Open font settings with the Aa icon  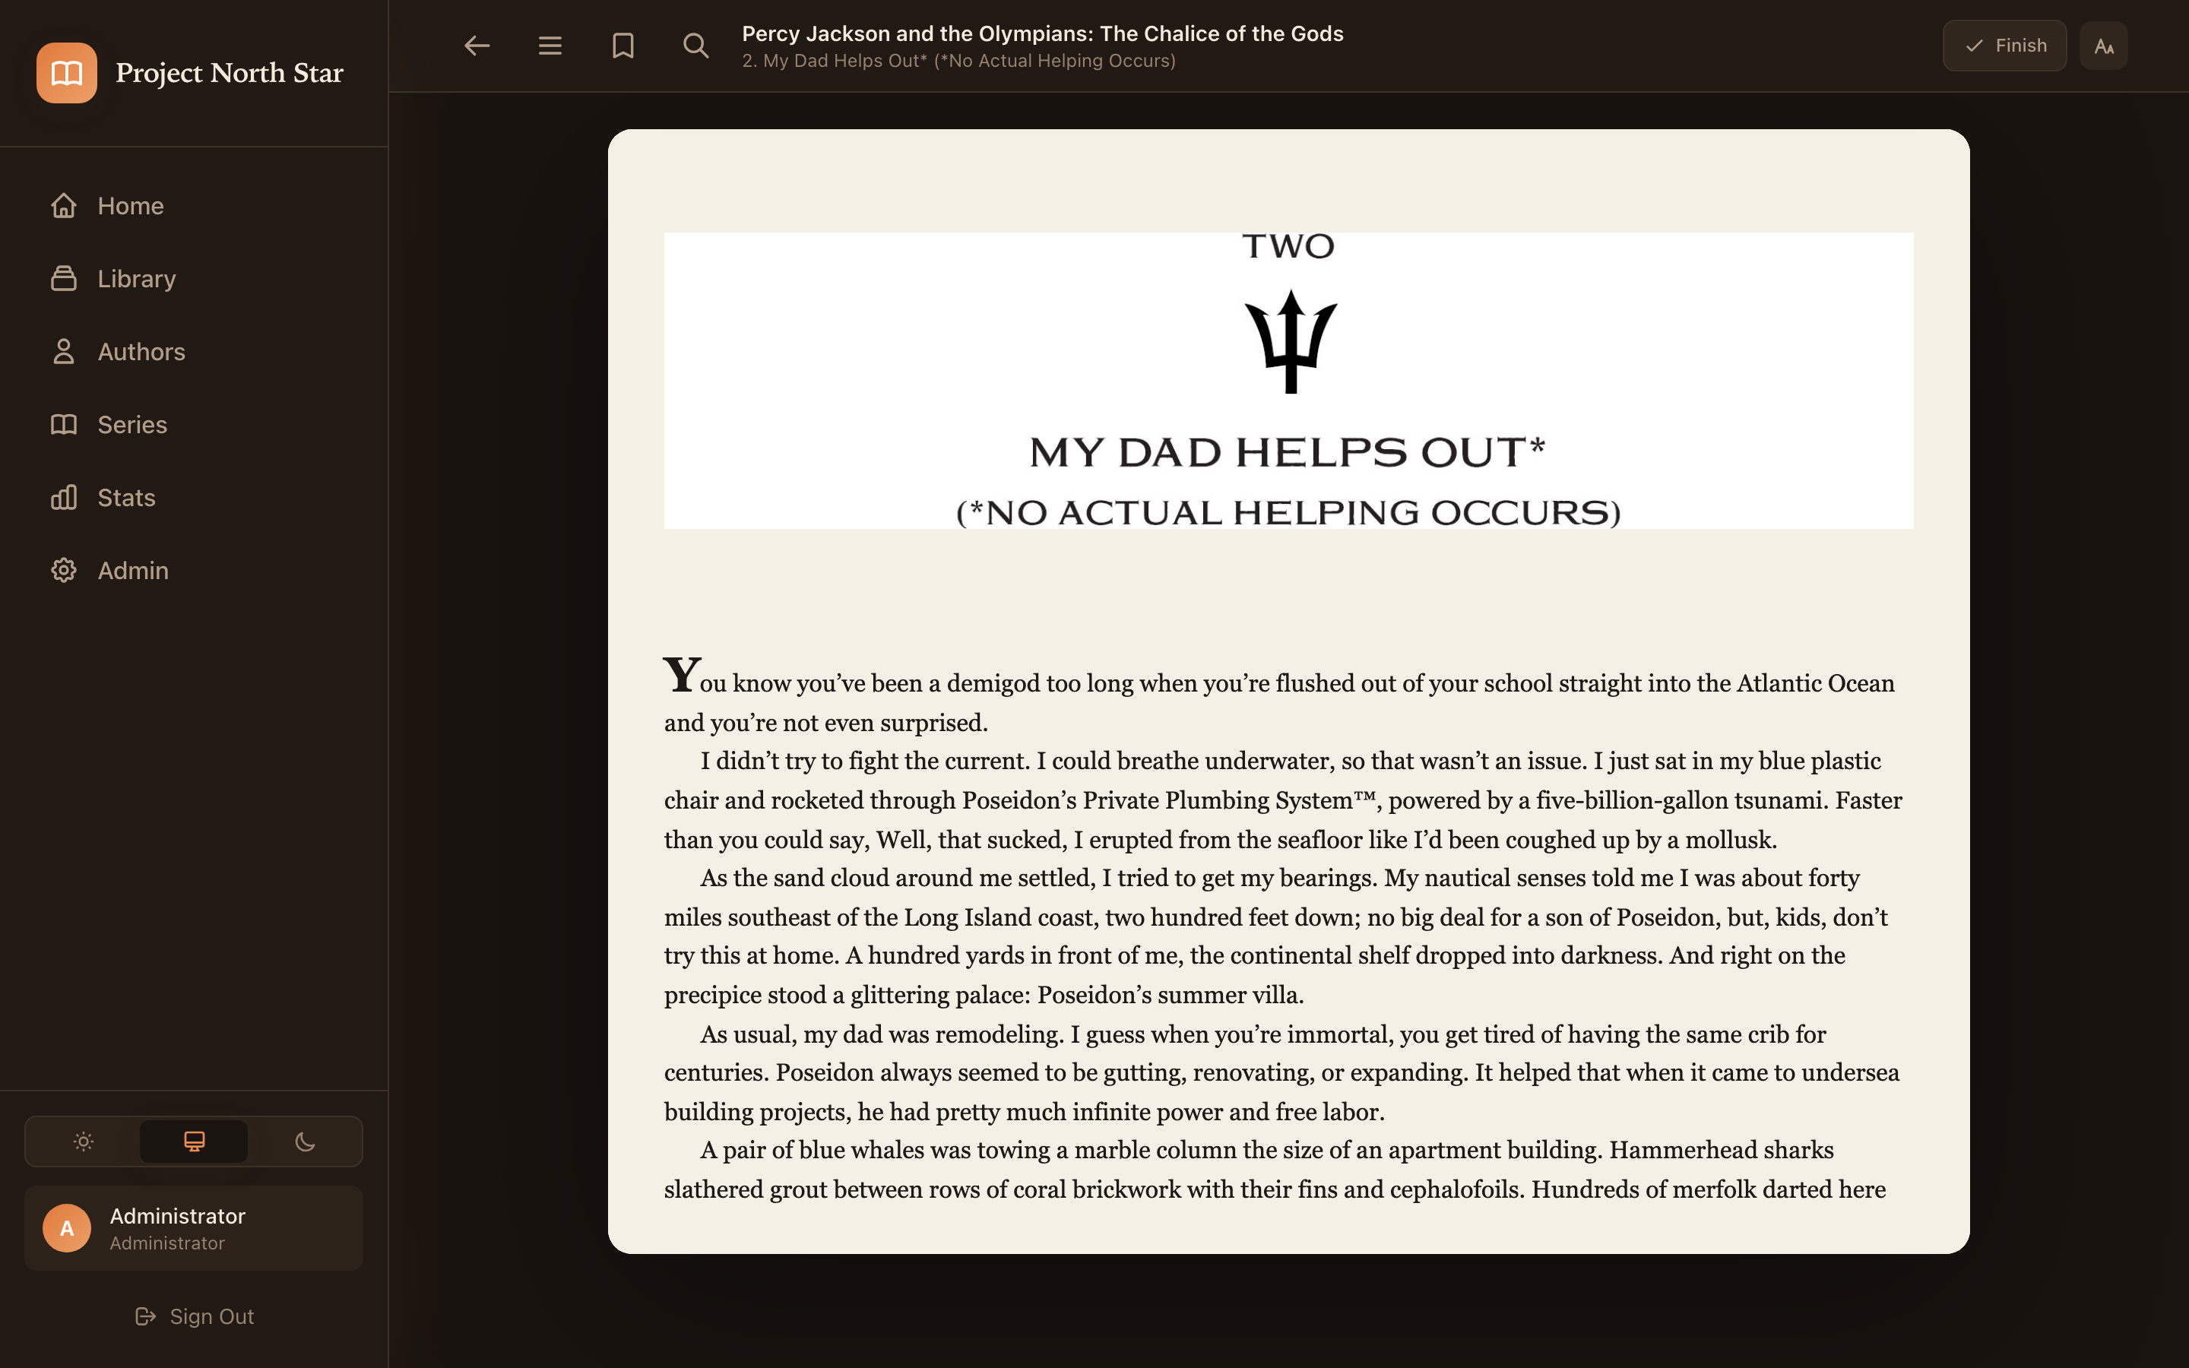pos(2103,46)
